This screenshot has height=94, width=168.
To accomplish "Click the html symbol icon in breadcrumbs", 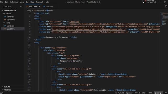I will (48, 10).
